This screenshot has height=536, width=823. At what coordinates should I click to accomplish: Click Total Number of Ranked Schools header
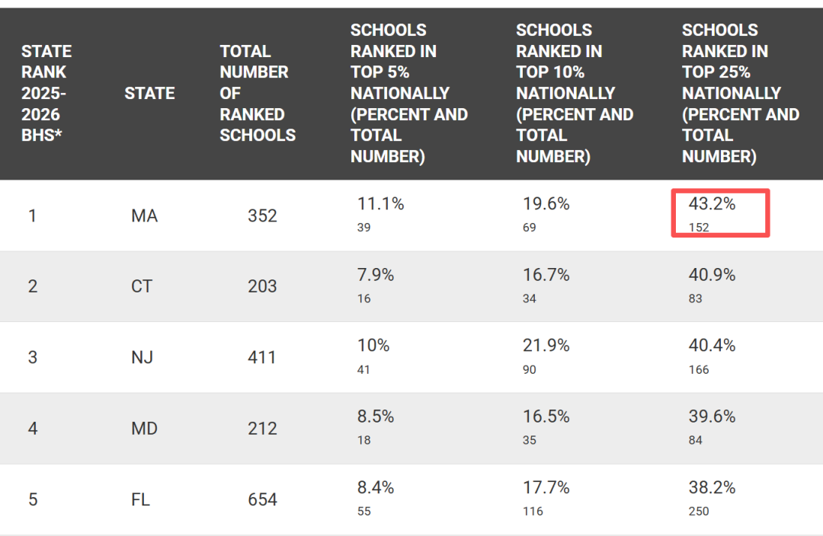pos(258,94)
